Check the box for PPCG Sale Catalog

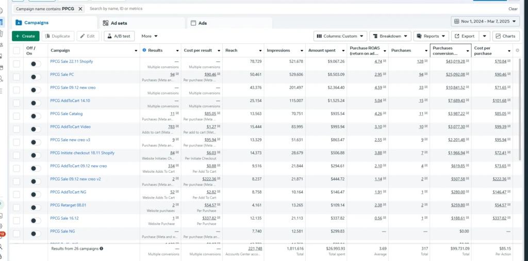(x=16, y=116)
